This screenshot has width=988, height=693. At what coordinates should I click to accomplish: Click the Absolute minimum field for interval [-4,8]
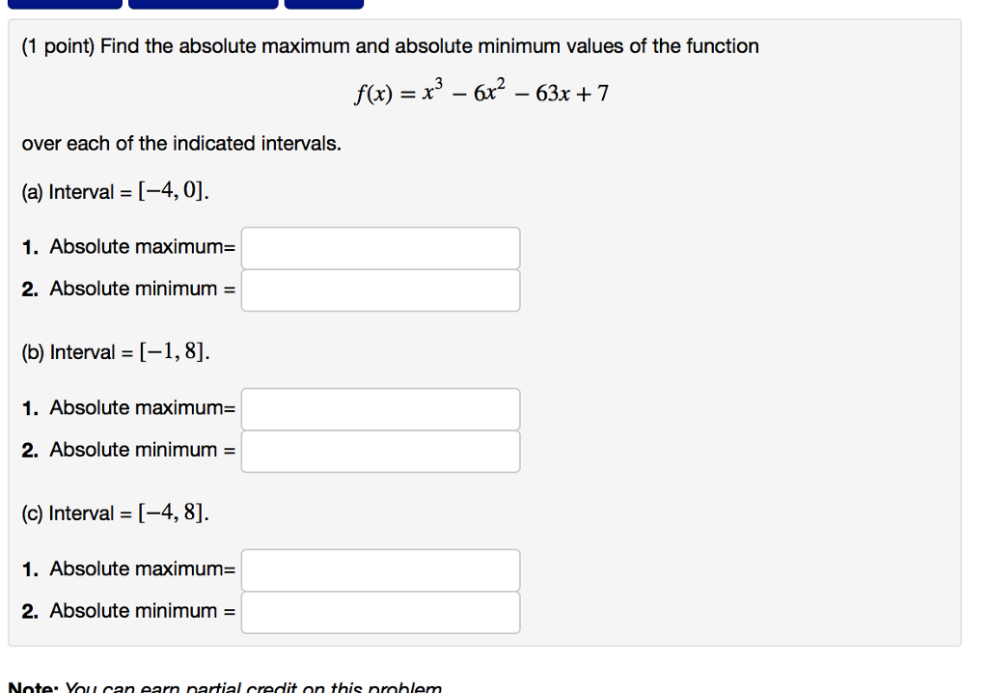coord(380,612)
